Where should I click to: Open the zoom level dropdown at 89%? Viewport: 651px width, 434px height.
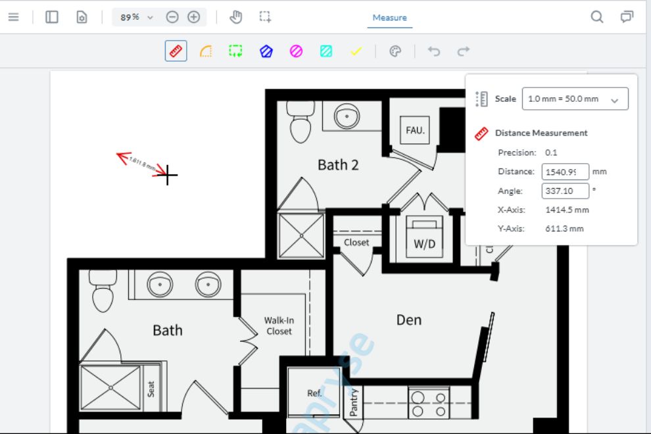(x=137, y=18)
